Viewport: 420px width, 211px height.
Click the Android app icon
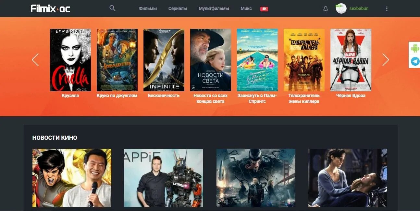point(415,48)
